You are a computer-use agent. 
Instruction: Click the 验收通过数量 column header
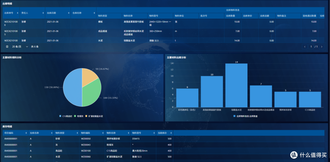coord(310,16)
